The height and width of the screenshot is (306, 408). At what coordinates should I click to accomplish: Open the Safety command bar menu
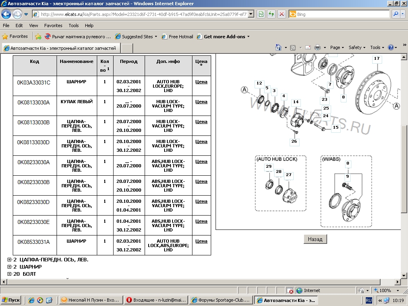point(357,48)
